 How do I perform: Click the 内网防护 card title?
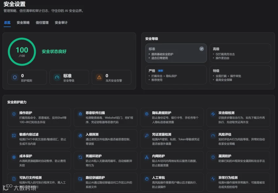pyautogui.click(x=158, y=156)
